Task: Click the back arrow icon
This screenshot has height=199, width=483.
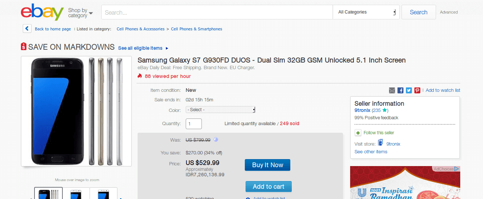Action: [27, 29]
